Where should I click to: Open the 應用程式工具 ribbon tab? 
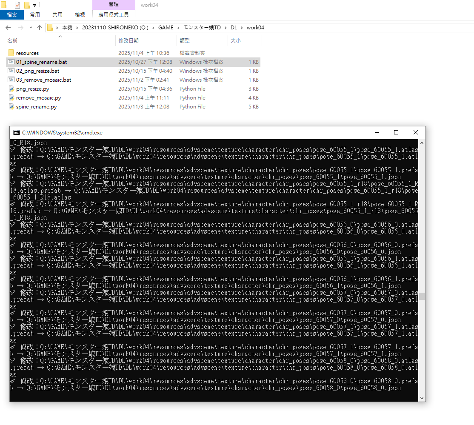(114, 14)
